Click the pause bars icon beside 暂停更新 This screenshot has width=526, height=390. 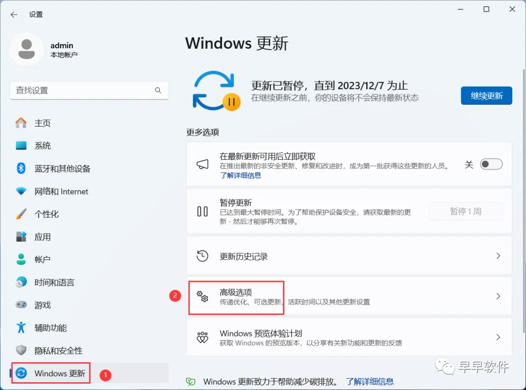click(202, 211)
